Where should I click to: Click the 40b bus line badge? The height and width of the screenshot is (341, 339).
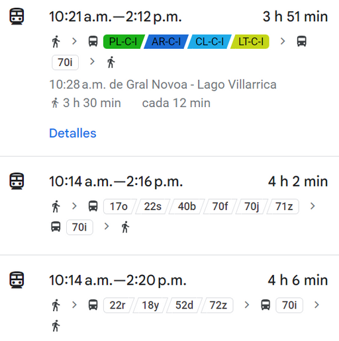pyautogui.click(x=187, y=206)
